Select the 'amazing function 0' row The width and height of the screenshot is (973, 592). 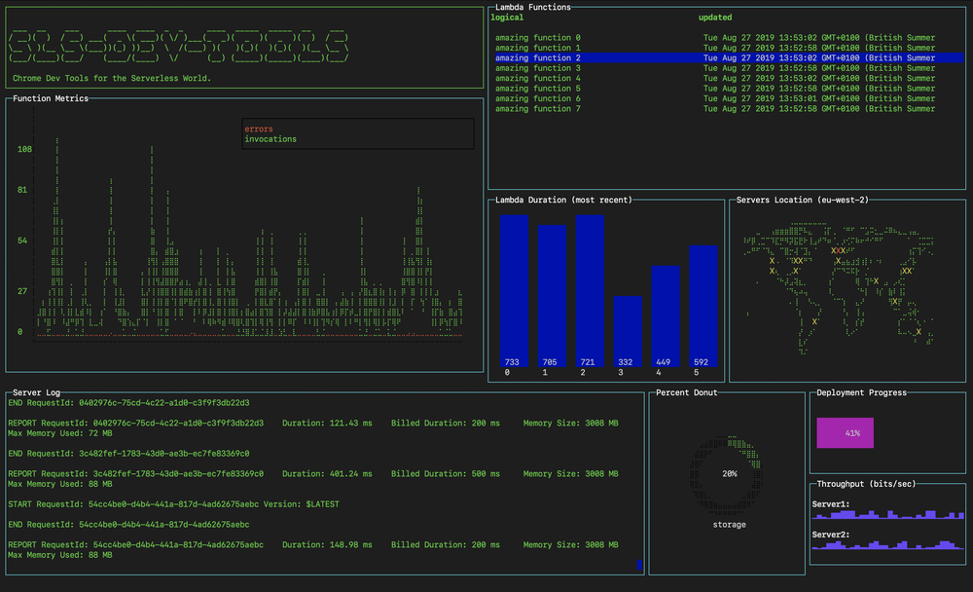pyautogui.click(x=729, y=38)
